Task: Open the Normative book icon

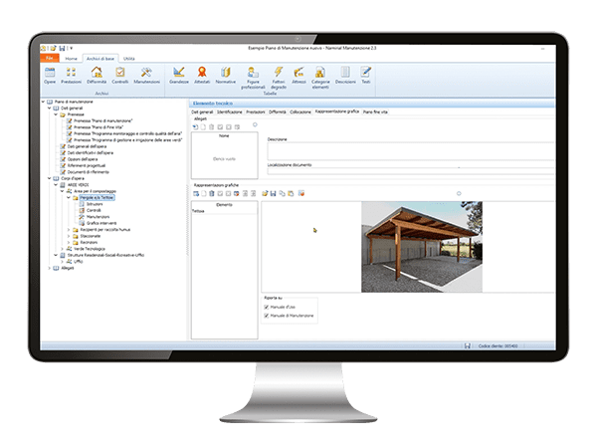Action: (225, 75)
